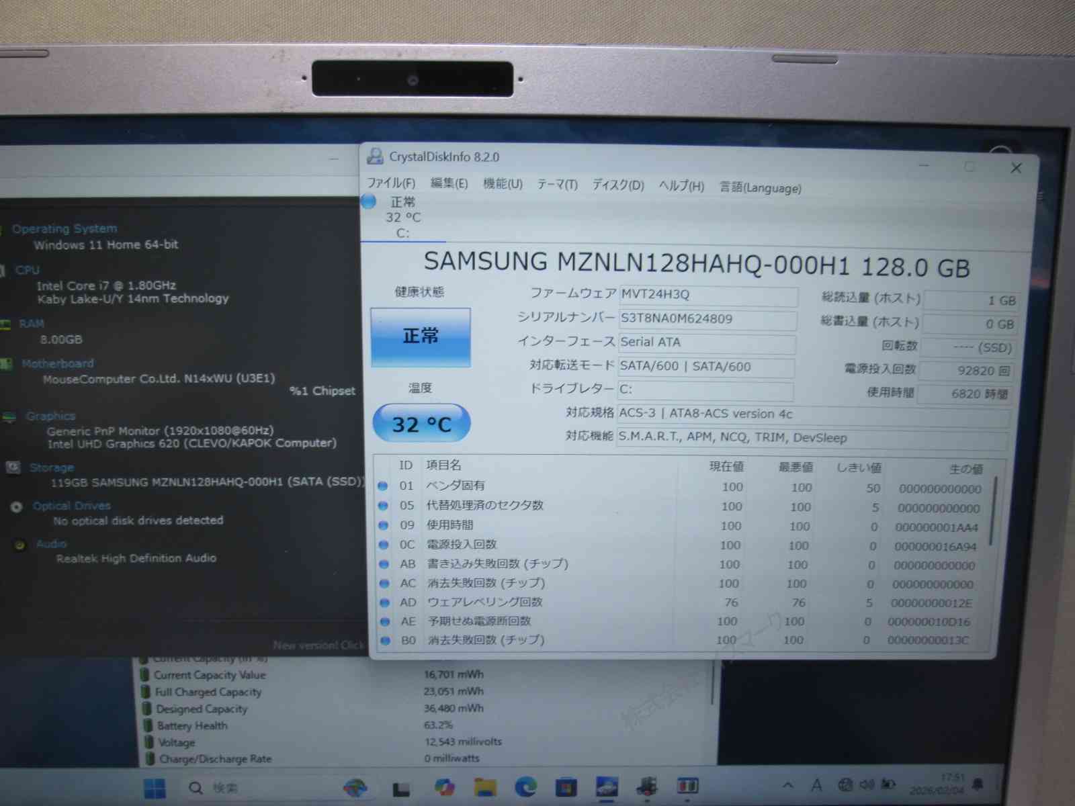Screen dimensions: 1075x806
Task: Open the ファイル(F) menu
Action: coord(391,183)
